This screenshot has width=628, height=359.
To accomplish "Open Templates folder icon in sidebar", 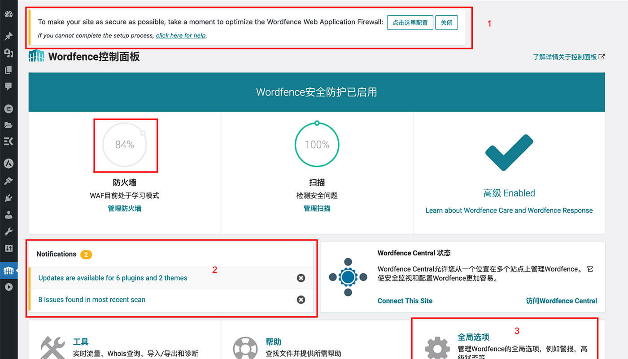I will [9, 125].
